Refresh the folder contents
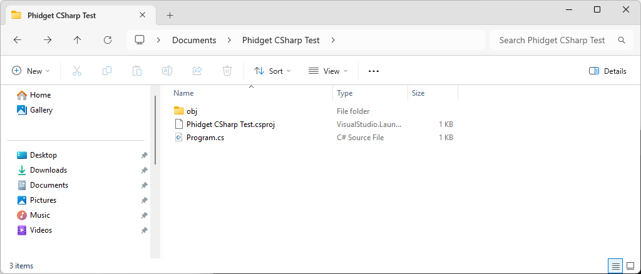Screen dimensions: 641x274 108,40
